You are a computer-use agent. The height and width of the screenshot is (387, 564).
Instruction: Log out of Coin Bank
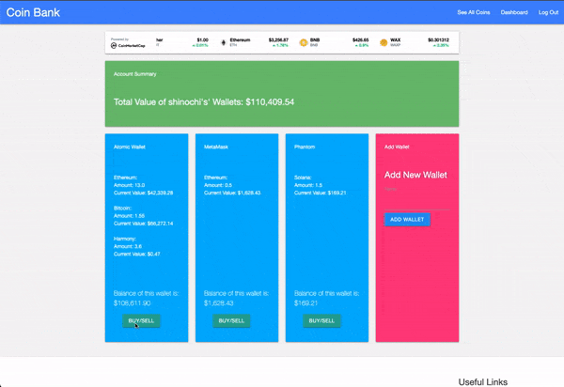(548, 12)
